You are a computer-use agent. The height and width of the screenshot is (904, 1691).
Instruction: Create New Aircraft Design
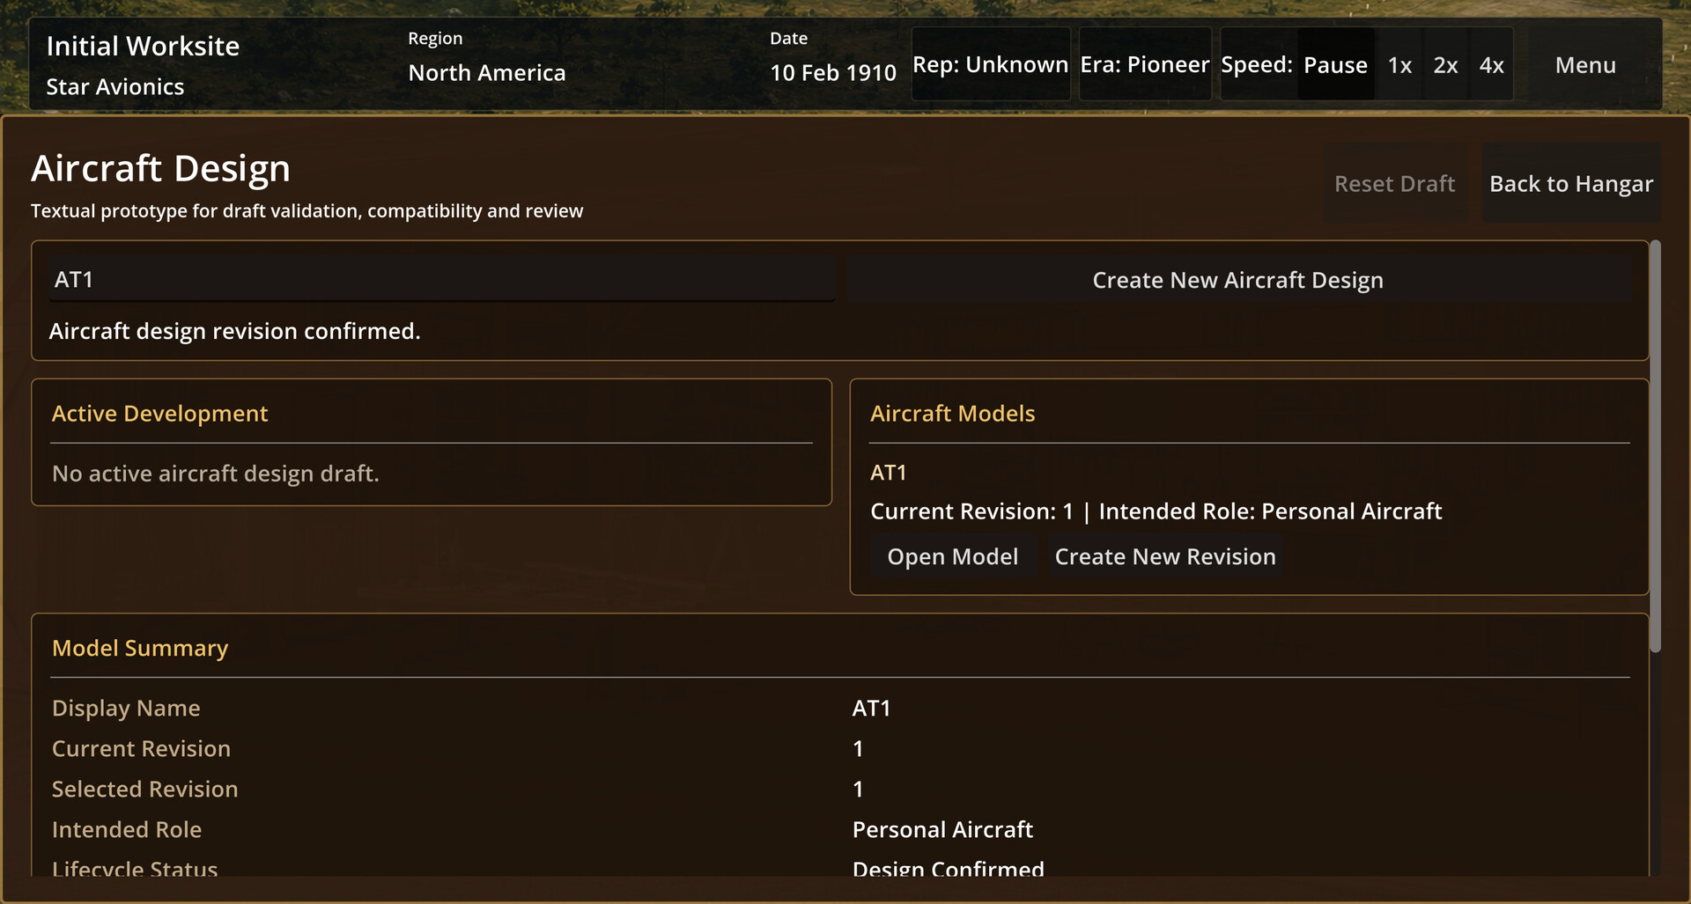1237,280
